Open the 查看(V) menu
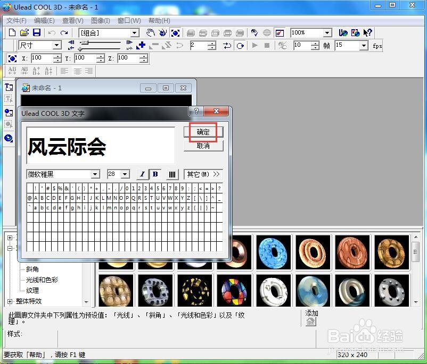Viewport: 427px width, 364px height. tap(73, 21)
